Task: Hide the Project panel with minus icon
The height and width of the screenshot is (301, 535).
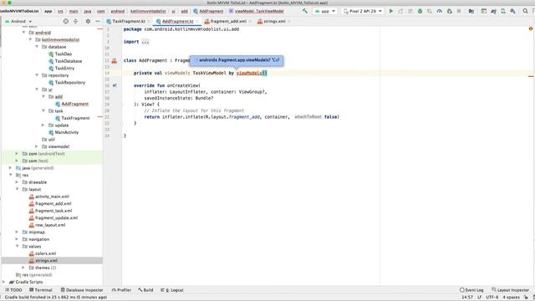Action: pos(98,21)
